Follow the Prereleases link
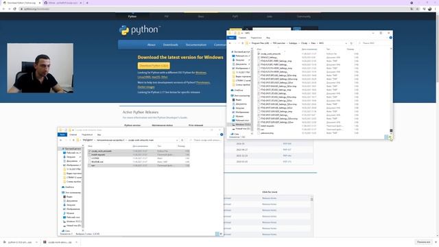Viewport: 439px width, 247px height. [203, 82]
